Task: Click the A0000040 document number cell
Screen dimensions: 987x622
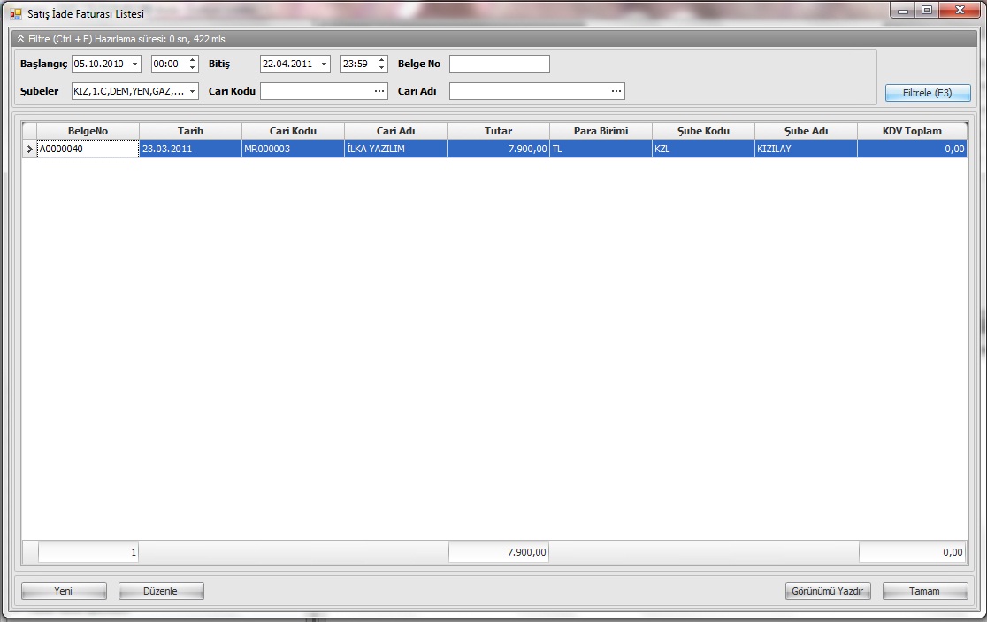Action: coord(88,149)
